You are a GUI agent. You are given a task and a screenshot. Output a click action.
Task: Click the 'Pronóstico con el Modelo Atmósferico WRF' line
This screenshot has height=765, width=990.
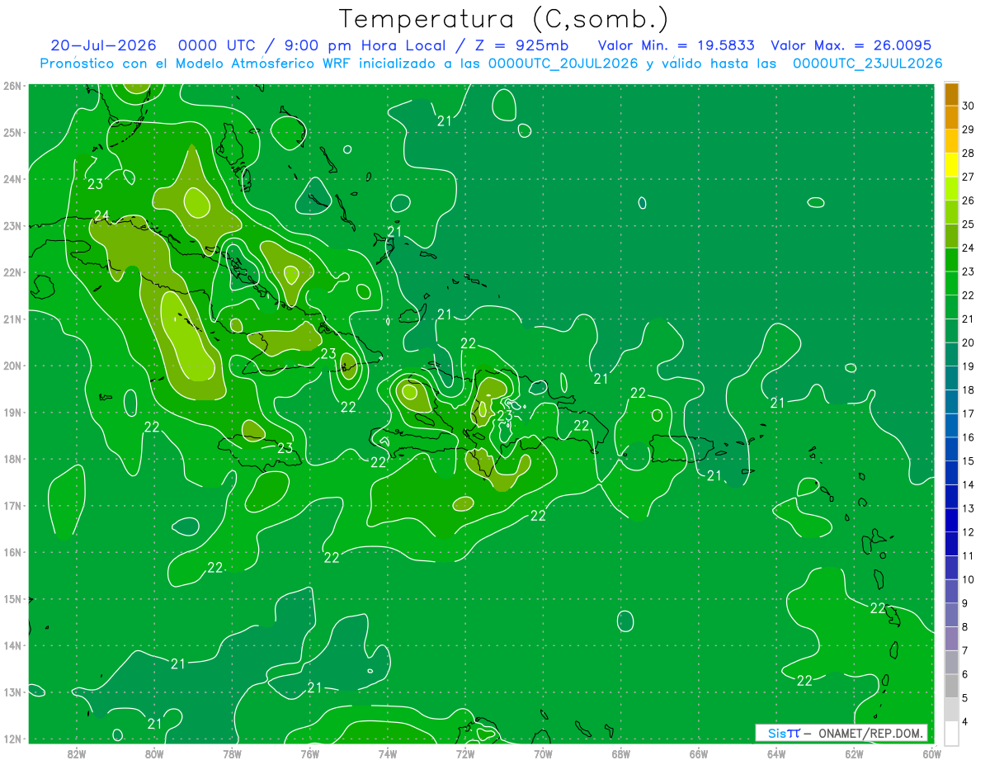point(492,64)
